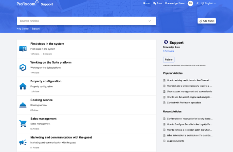Open My Area in the top navigation
Viewport: 233px width, 152px height.
click(158, 3)
